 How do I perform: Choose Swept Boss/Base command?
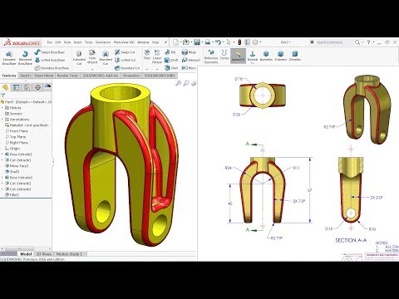tap(49, 52)
